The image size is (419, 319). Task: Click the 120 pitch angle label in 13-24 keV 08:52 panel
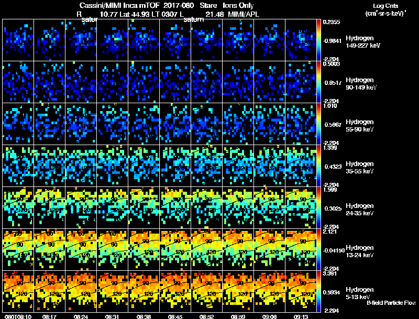(x=212, y=252)
